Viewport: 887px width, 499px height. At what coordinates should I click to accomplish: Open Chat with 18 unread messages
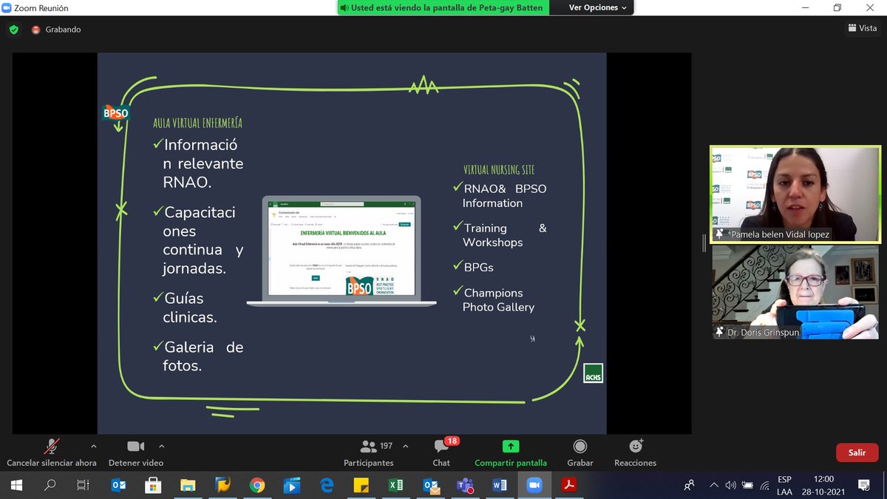pos(441,447)
